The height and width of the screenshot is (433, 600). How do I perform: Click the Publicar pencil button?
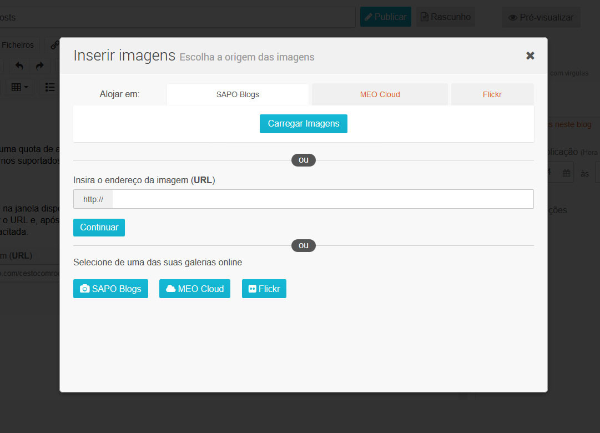(x=385, y=17)
